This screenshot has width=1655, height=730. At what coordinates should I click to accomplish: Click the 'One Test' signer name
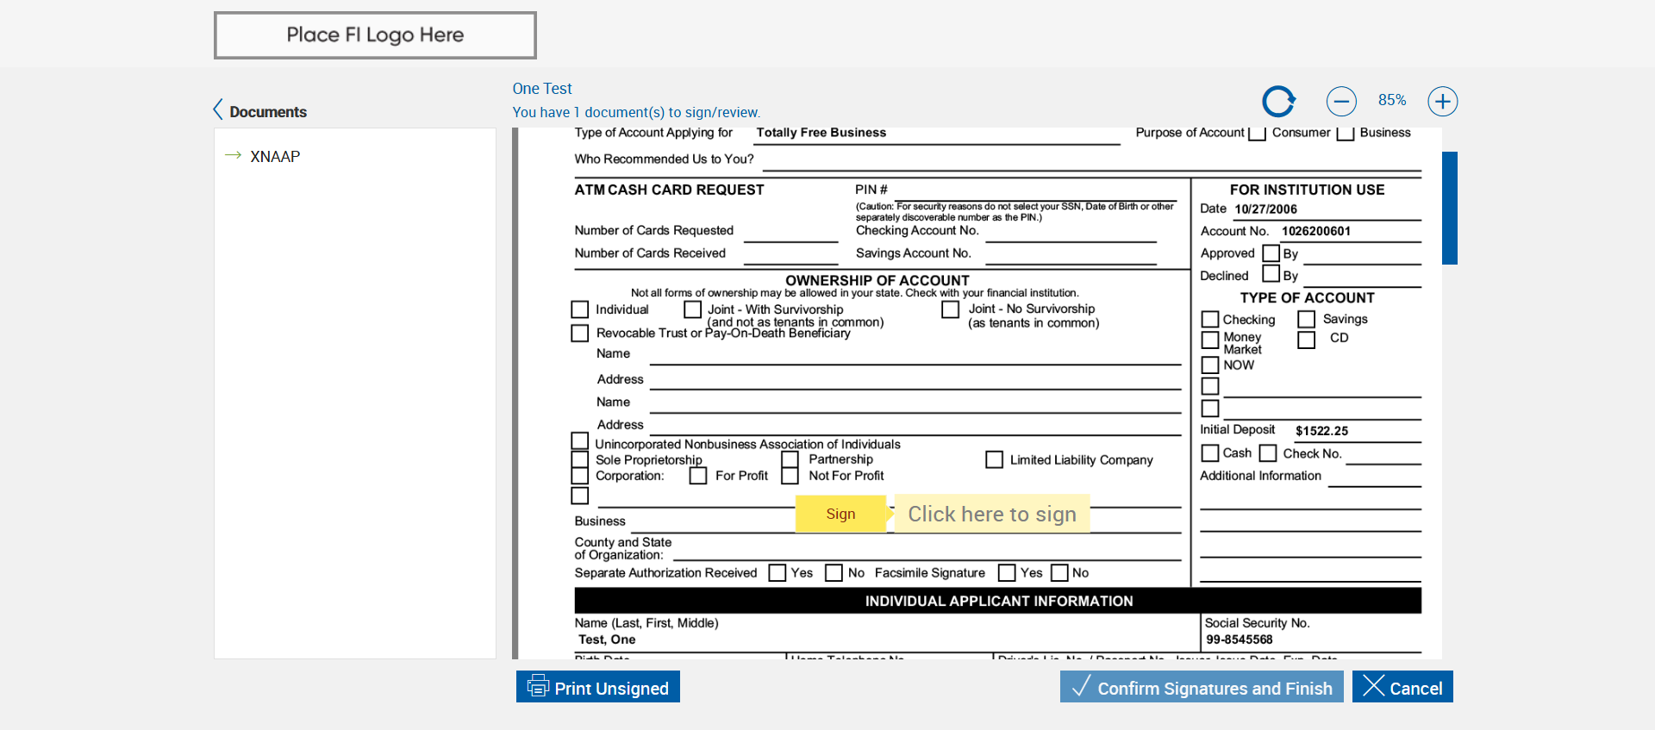[x=542, y=89]
